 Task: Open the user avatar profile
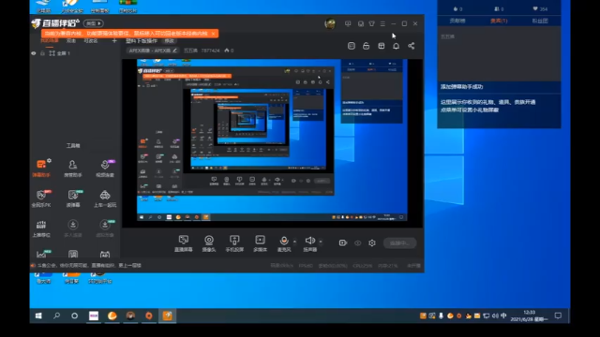click(x=330, y=23)
